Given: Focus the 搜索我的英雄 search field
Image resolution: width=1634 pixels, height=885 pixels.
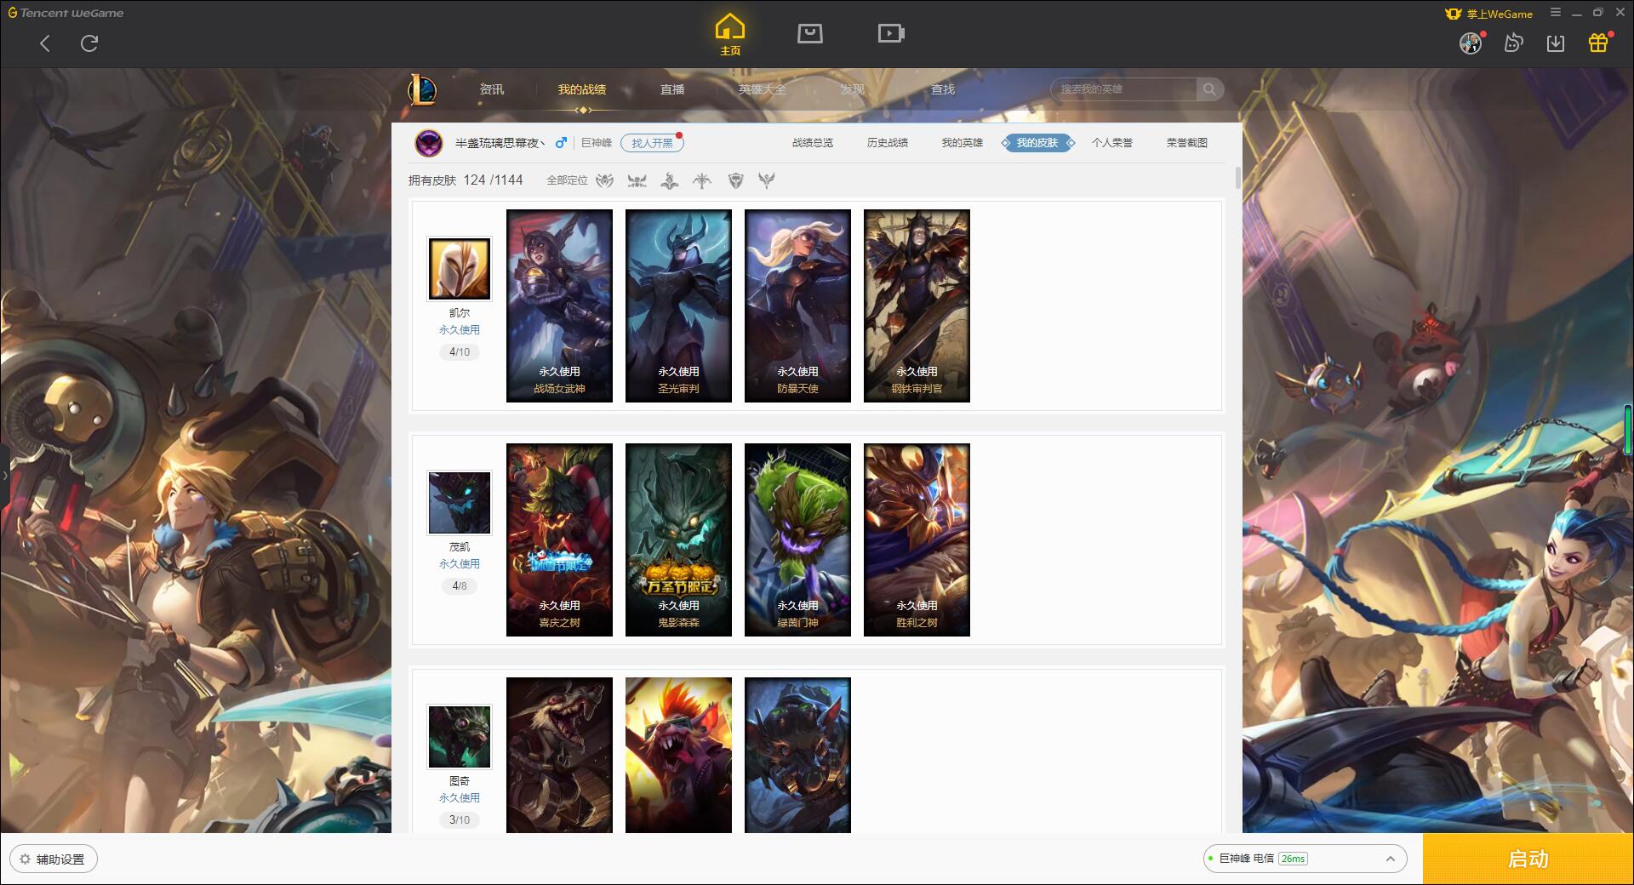Looking at the screenshot, I should (x=1124, y=89).
